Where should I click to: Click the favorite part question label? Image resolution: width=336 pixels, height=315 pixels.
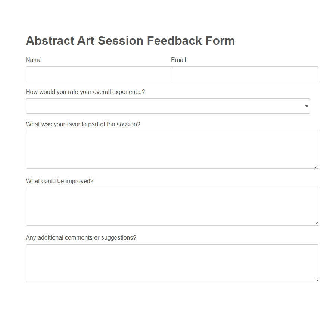(x=83, y=124)
